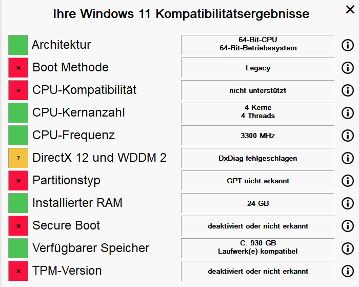Click green status square for Architektur
The width and height of the screenshot is (359, 287).
(x=18, y=45)
